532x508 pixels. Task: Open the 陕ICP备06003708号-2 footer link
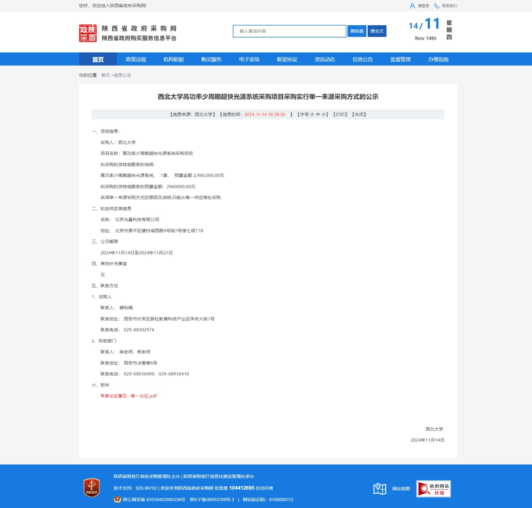tap(212, 499)
